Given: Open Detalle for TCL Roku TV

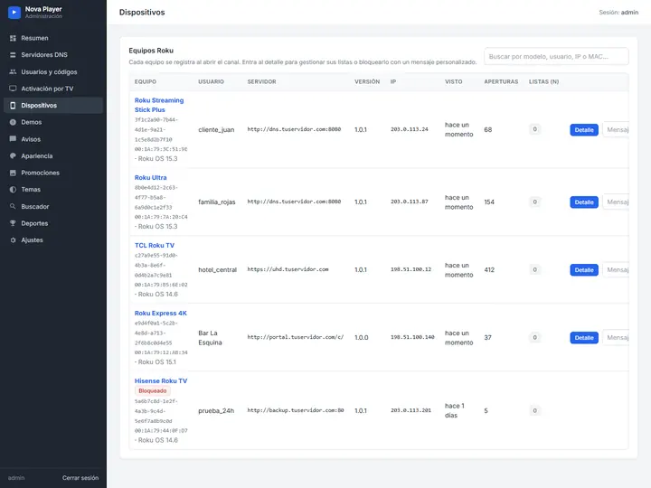Looking at the screenshot, I should pos(584,269).
